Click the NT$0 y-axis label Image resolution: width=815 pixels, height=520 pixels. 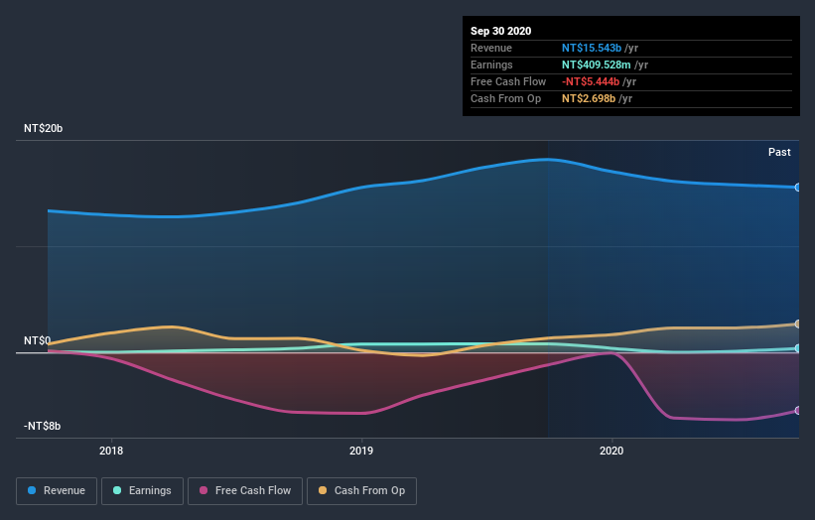[x=38, y=340]
